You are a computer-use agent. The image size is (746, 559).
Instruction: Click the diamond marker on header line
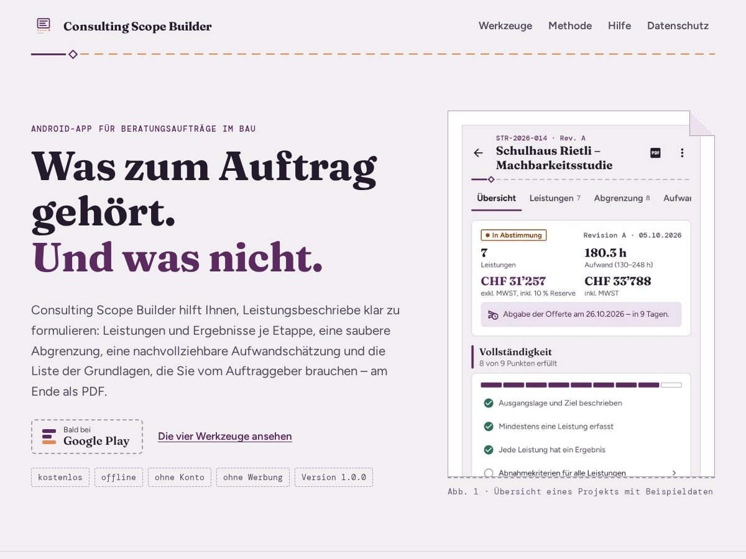pyautogui.click(x=73, y=54)
